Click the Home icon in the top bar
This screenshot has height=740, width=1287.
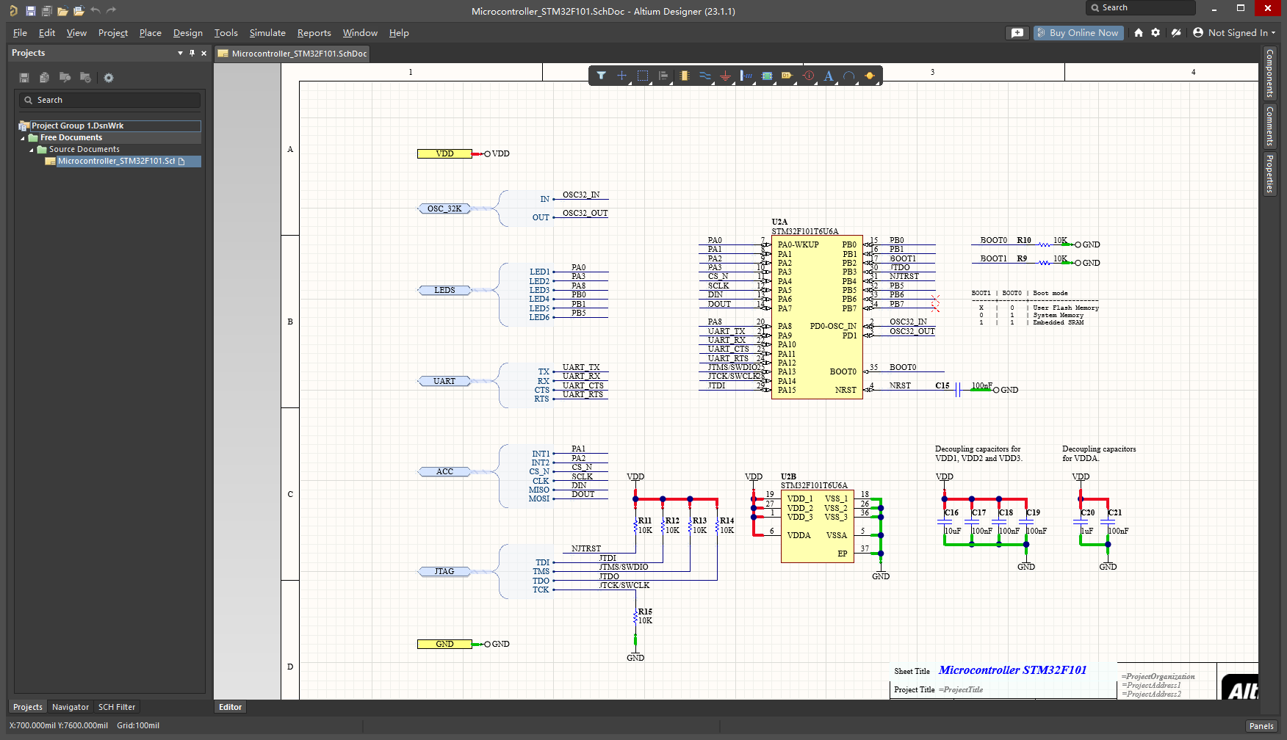click(x=1139, y=33)
